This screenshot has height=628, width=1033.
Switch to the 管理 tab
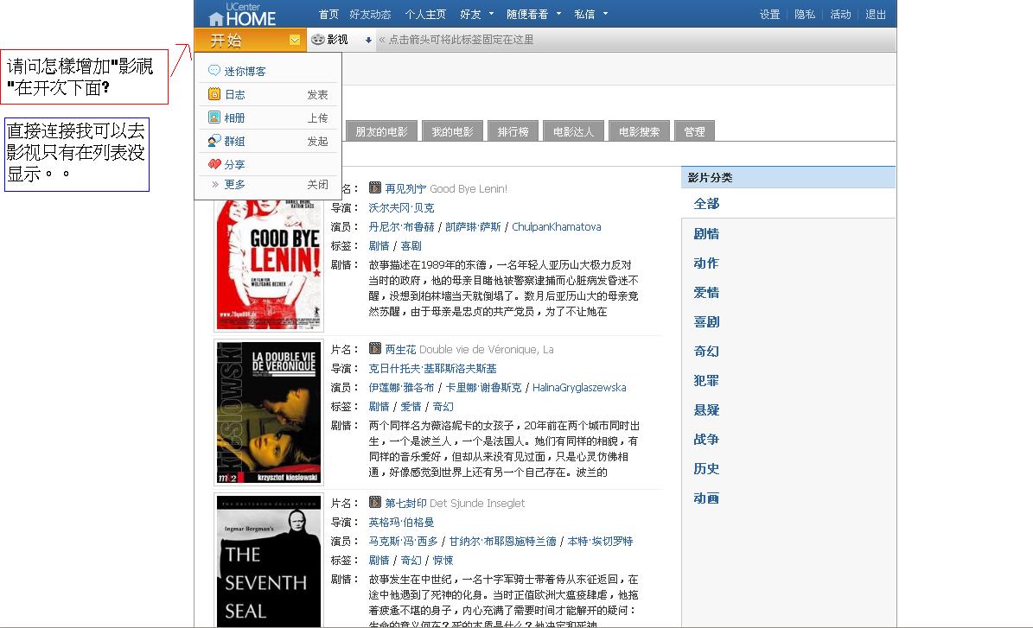pyautogui.click(x=694, y=131)
